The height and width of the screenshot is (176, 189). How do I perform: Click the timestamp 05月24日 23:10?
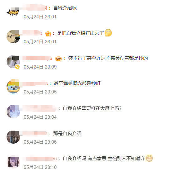click(40, 167)
